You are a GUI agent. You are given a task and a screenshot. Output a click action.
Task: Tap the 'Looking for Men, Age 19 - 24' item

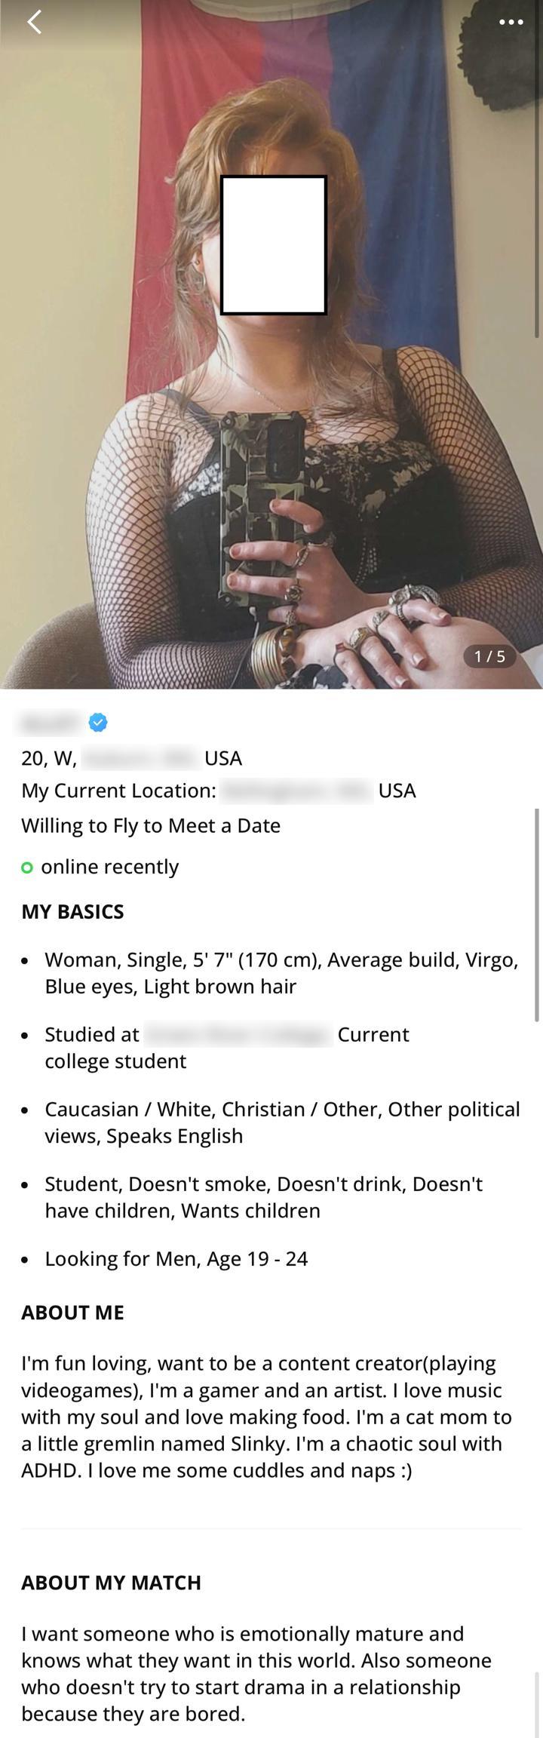coord(176,1258)
